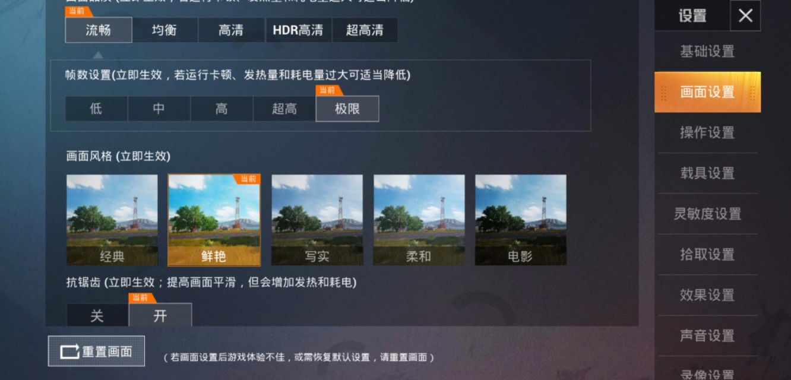Choose HDR高清 graphics quality
Screen dimensions: 791x380
pyautogui.click(x=298, y=30)
